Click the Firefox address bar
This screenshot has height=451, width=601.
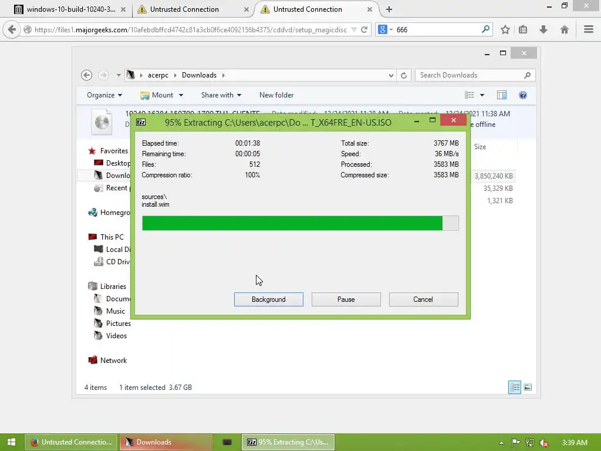(x=190, y=29)
